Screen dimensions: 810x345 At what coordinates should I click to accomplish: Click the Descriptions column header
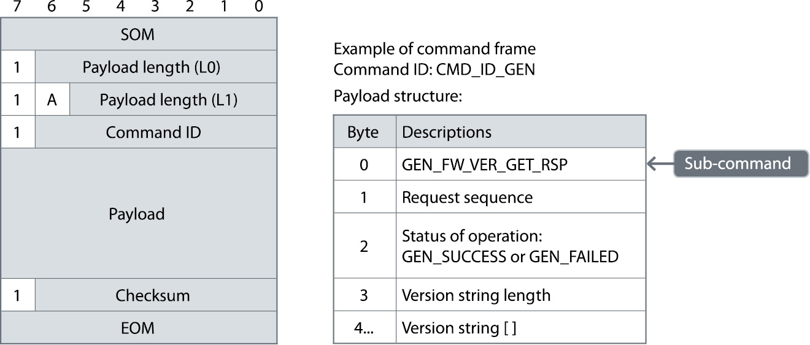click(x=446, y=132)
